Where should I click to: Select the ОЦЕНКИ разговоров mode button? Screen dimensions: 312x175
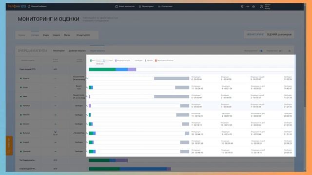coord(279,35)
